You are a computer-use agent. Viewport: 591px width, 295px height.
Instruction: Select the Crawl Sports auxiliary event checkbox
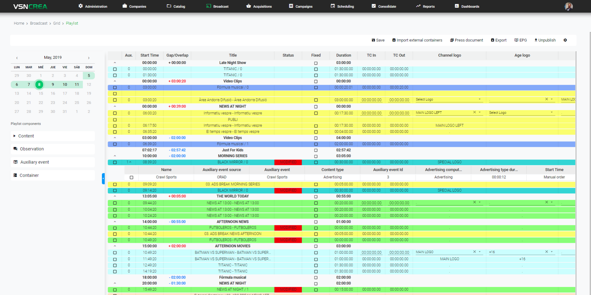pyautogui.click(x=131, y=177)
